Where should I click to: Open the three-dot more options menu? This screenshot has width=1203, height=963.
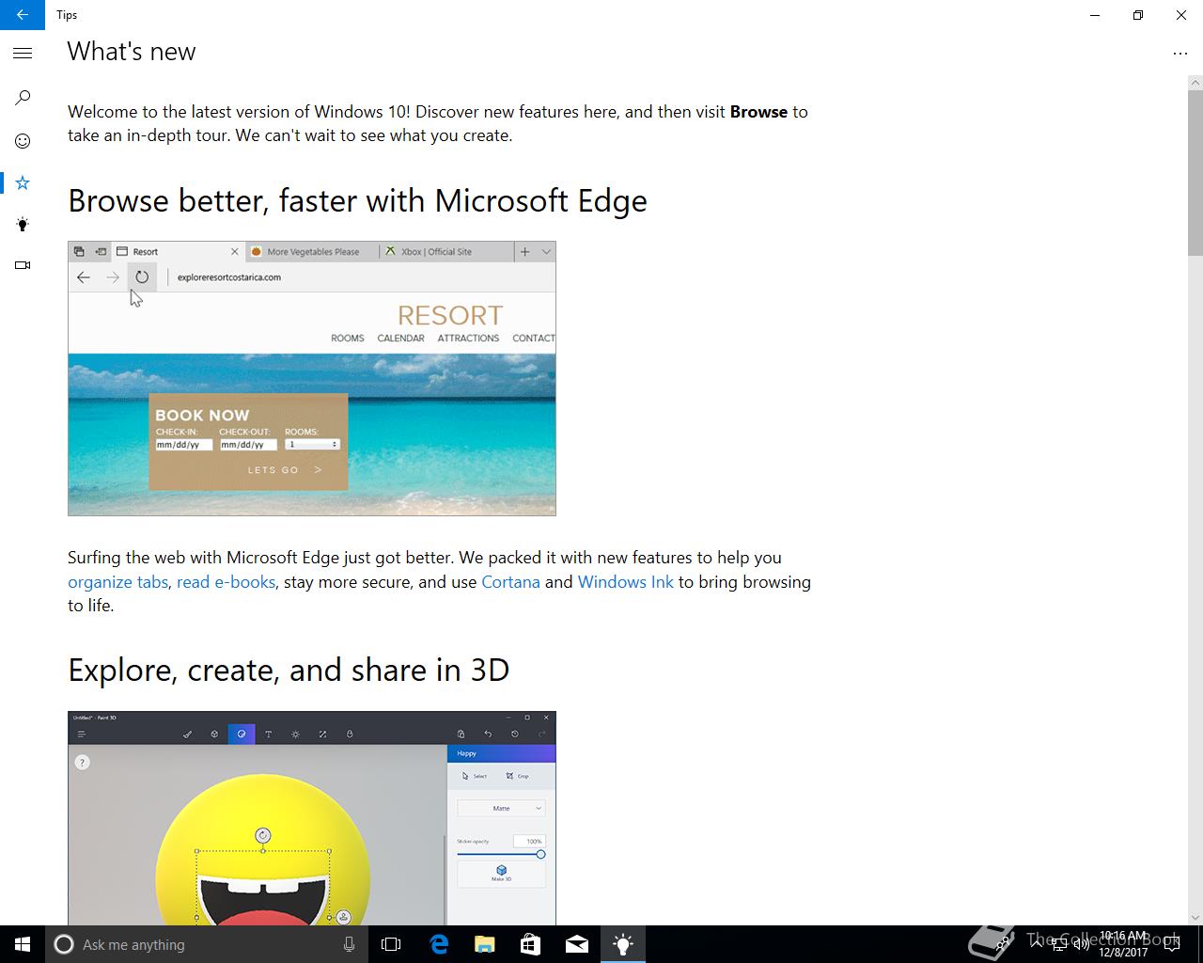1180,54
